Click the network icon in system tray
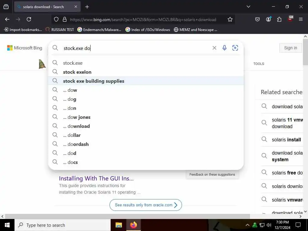 click(x=262, y=225)
